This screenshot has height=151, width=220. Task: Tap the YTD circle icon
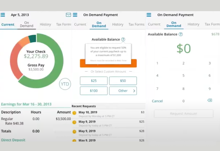point(65,84)
